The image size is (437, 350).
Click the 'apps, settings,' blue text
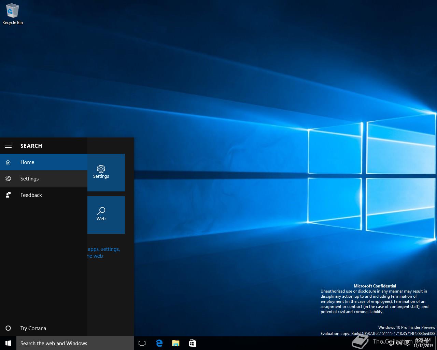click(104, 249)
